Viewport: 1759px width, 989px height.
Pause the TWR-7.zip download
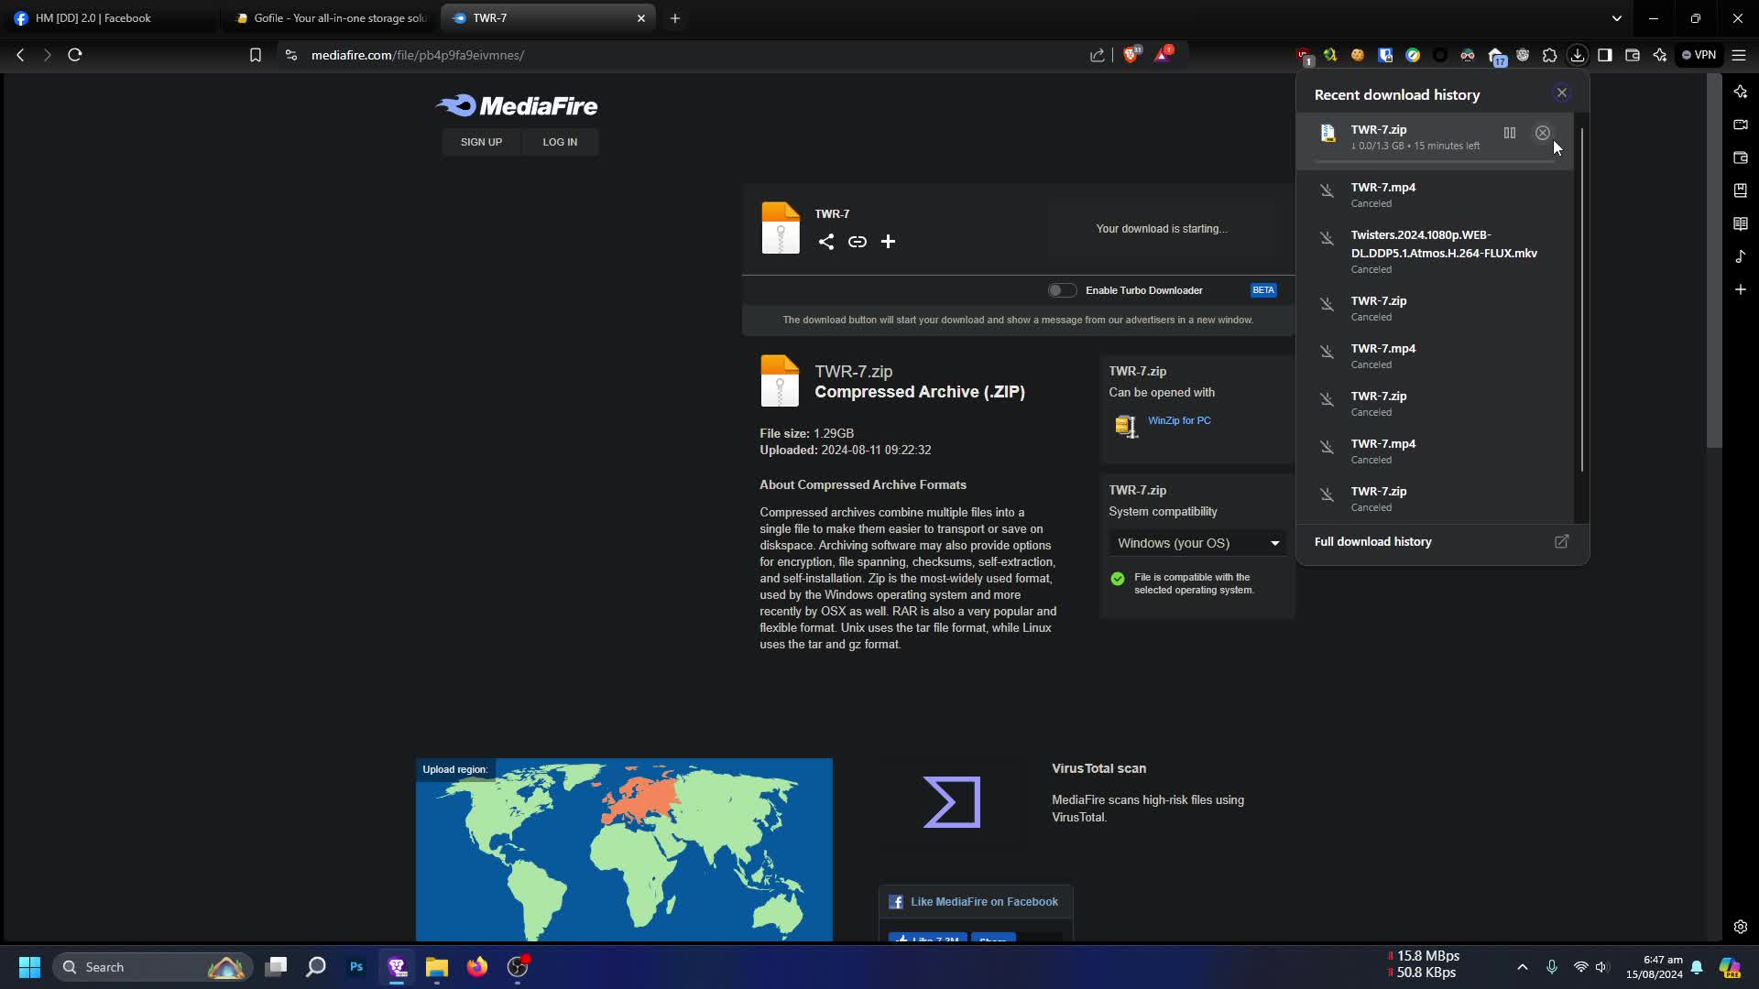(x=1509, y=133)
